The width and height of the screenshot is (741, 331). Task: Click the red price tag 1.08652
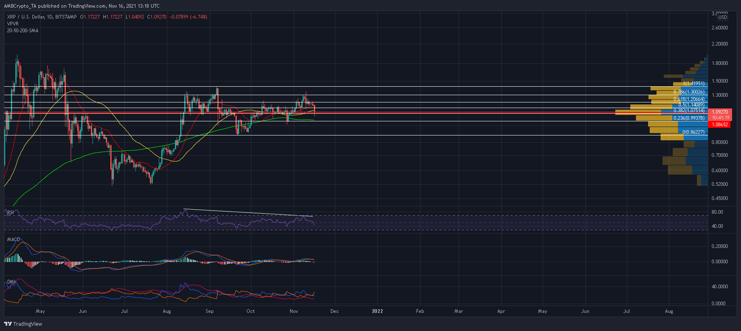[720, 125]
